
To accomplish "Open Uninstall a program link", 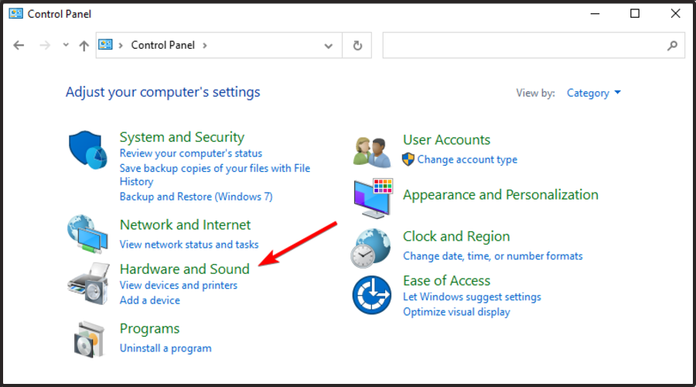I will (x=165, y=348).
